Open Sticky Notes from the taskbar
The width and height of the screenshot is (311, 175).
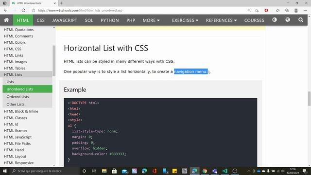(174, 171)
